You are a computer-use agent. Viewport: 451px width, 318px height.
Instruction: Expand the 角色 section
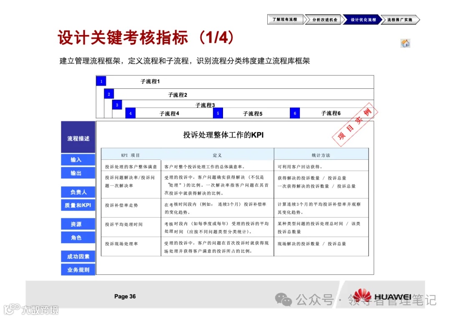[78, 237]
